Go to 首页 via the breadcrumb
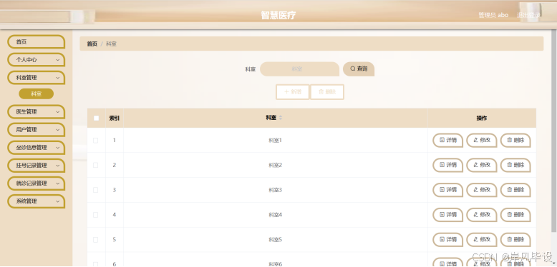This screenshot has width=557, height=267. [92, 44]
